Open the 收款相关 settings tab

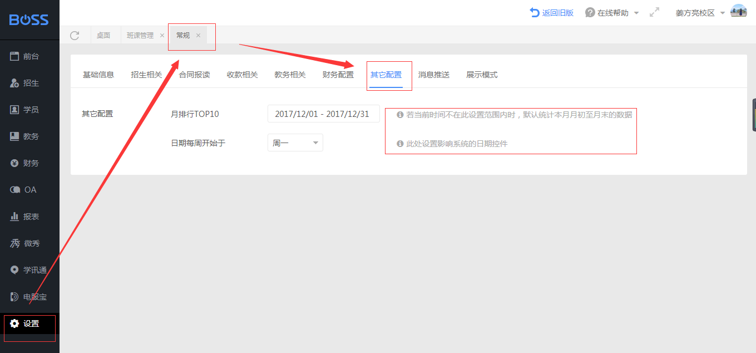(x=242, y=75)
